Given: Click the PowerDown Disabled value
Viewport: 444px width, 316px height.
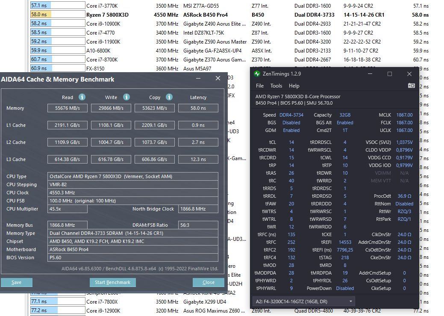Looking at the screenshot, I should tap(345, 288).
